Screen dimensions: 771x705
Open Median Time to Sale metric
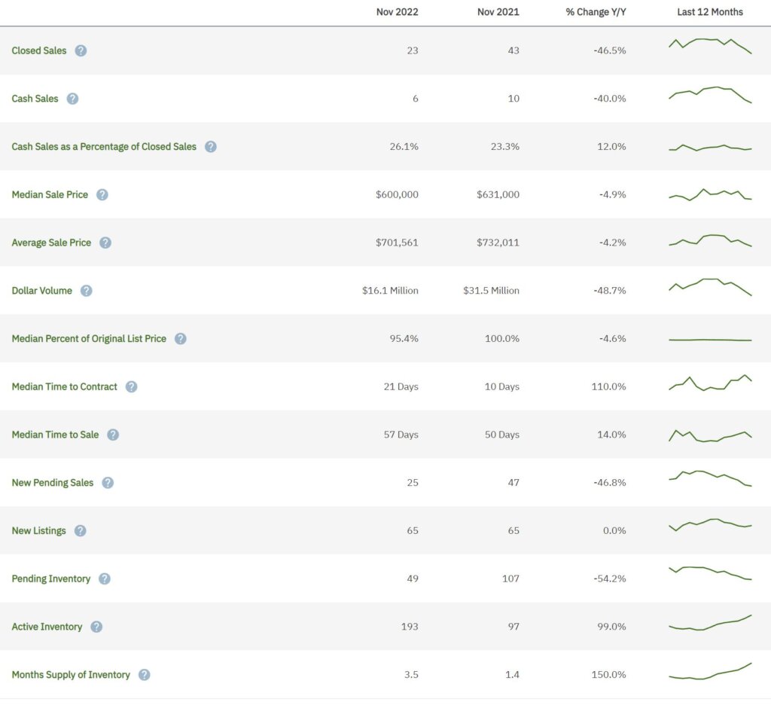click(x=55, y=435)
